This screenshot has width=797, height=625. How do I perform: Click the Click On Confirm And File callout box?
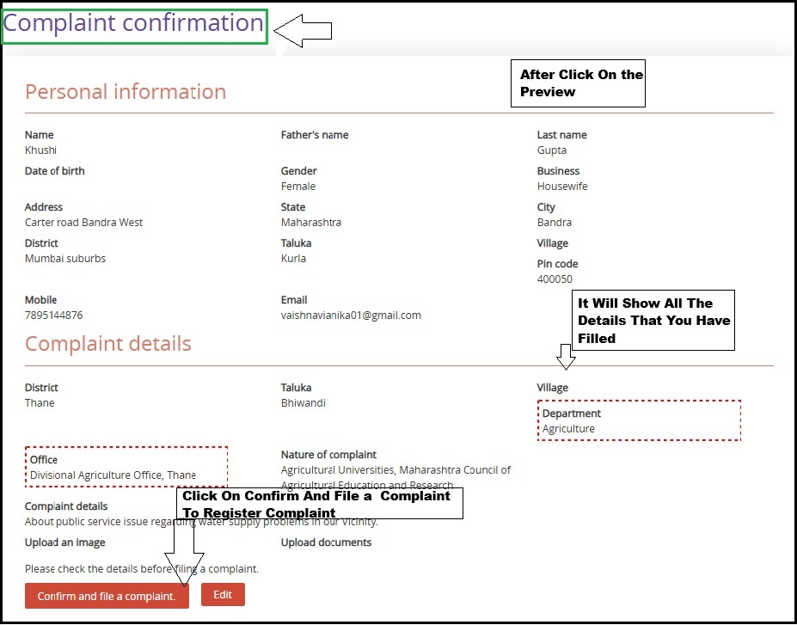(320, 504)
